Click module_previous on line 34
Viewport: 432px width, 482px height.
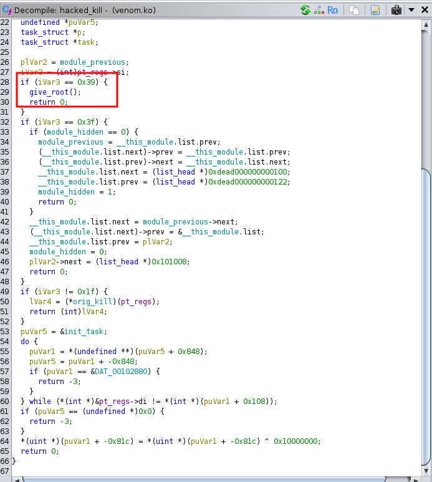click(x=70, y=142)
